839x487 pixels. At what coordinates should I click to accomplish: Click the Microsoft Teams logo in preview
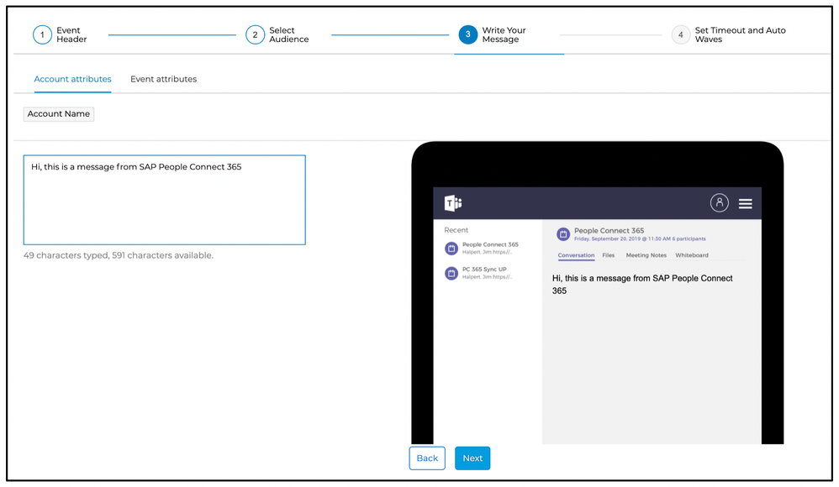coord(452,203)
